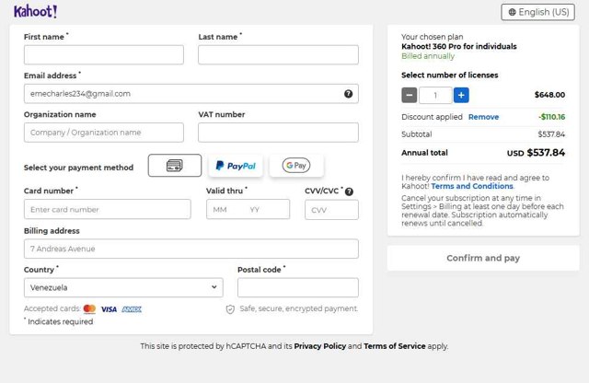Decrease license count with minus button
589x383 pixels.
click(x=410, y=95)
